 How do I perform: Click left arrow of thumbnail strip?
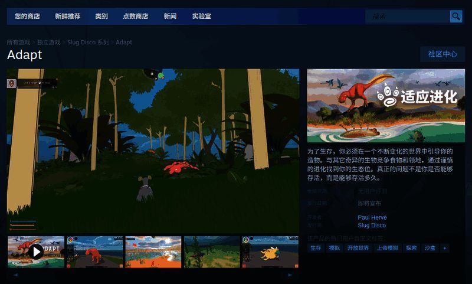(16, 275)
